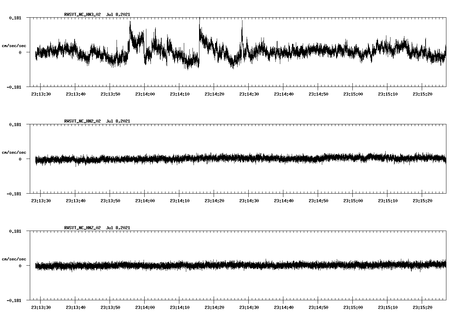This screenshot has width=471, height=320.
Task: Pick 23:15:00 time label under HN2 plot
Action: tap(353, 201)
